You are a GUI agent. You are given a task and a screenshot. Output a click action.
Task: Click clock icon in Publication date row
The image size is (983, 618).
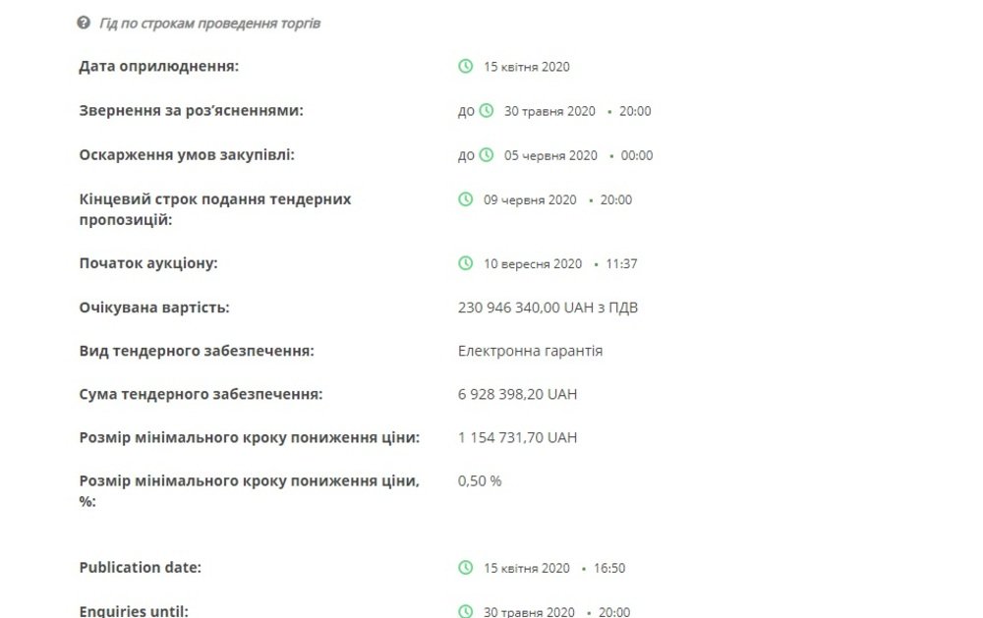coord(465,567)
